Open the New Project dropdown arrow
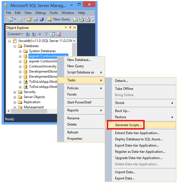This screenshot has height=184, width=178. click(x=15, y=19)
